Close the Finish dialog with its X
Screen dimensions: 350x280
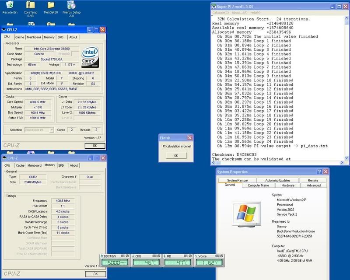pyautogui.click(x=190, y=138)
